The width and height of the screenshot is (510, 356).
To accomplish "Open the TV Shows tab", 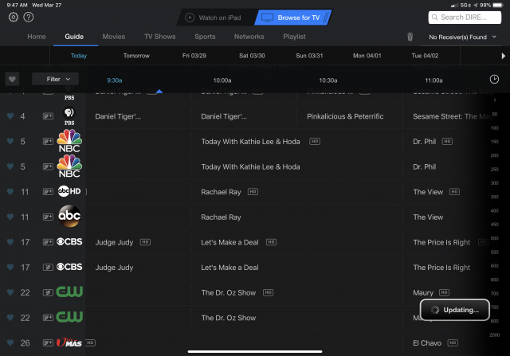I will click(159, 37).
